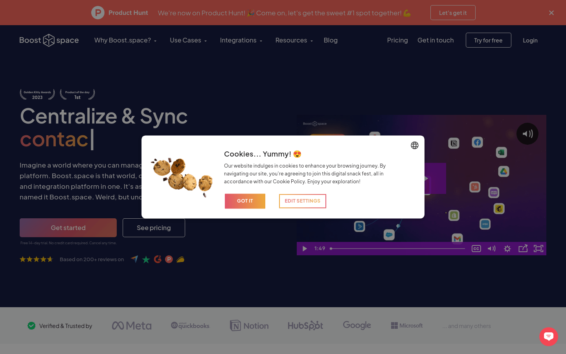Open the Blog page
Viewport: 566px width, 354px height.
coord(330,40)
